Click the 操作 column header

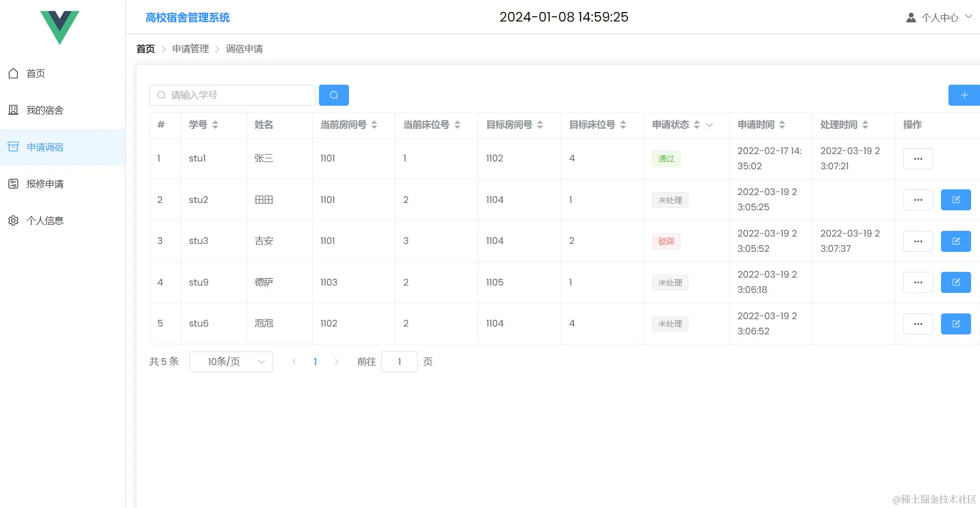(x=913, y=125)
